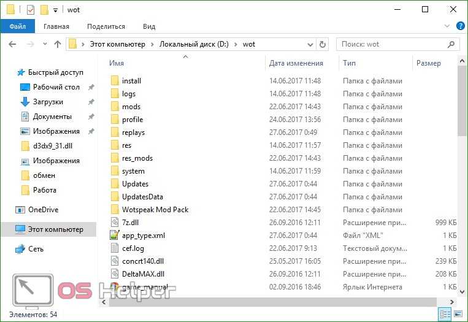Select the DeltaMAX.dll file icon

click(115, 274)
